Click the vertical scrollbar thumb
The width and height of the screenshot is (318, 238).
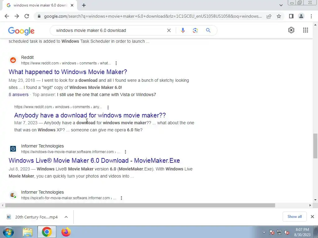[315, 146]
